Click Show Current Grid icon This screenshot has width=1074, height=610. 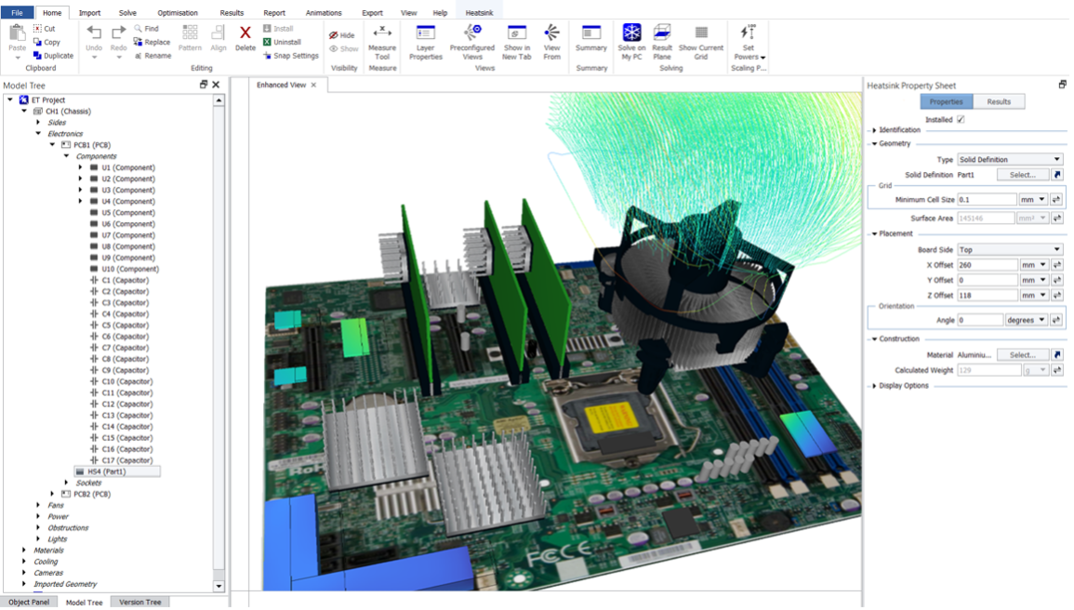click(x=700, y=34)
